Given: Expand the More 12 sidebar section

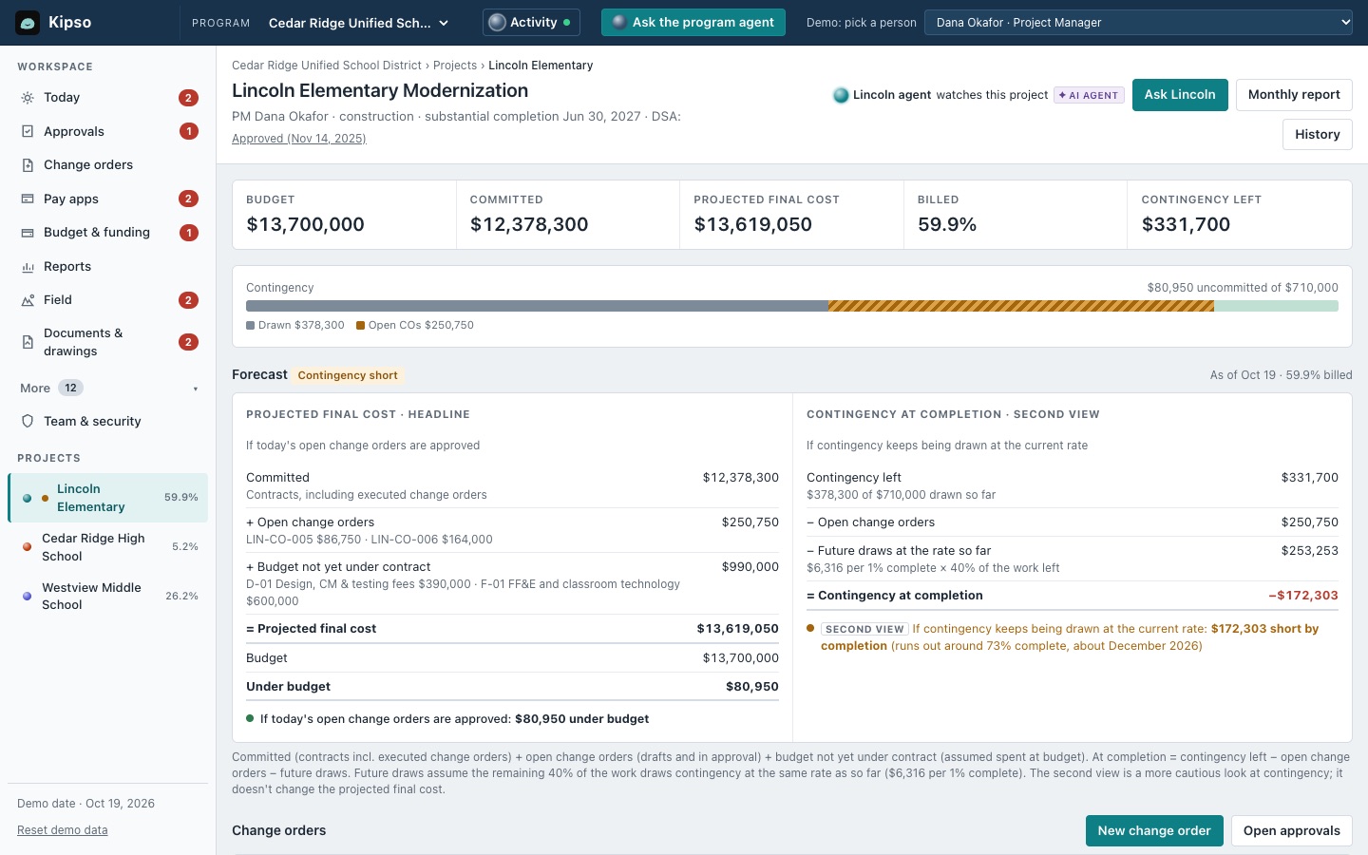Looking at the screenshot, I should [x=107, y=388].
